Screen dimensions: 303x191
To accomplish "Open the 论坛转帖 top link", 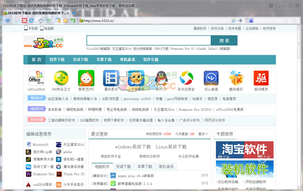I will (x=252, y=28).
